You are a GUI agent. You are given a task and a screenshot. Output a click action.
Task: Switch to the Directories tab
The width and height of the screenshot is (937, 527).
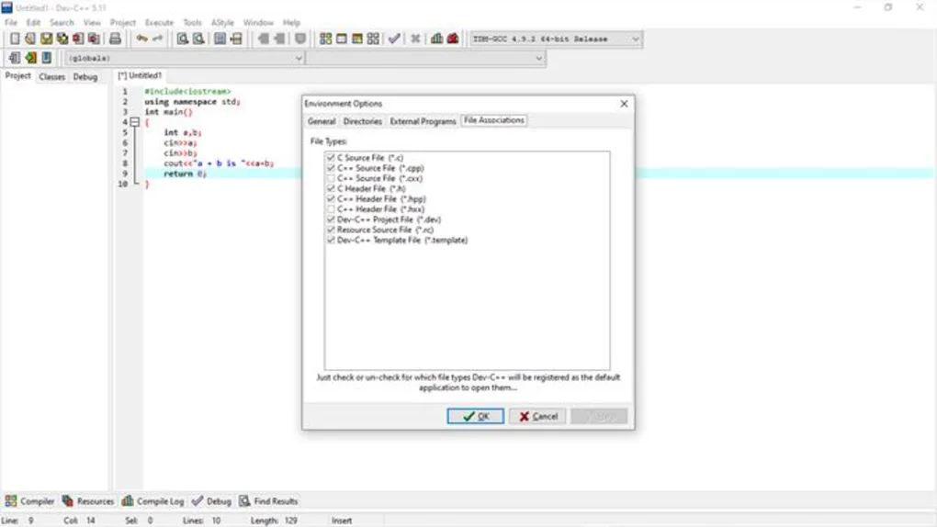pos(362,121)
